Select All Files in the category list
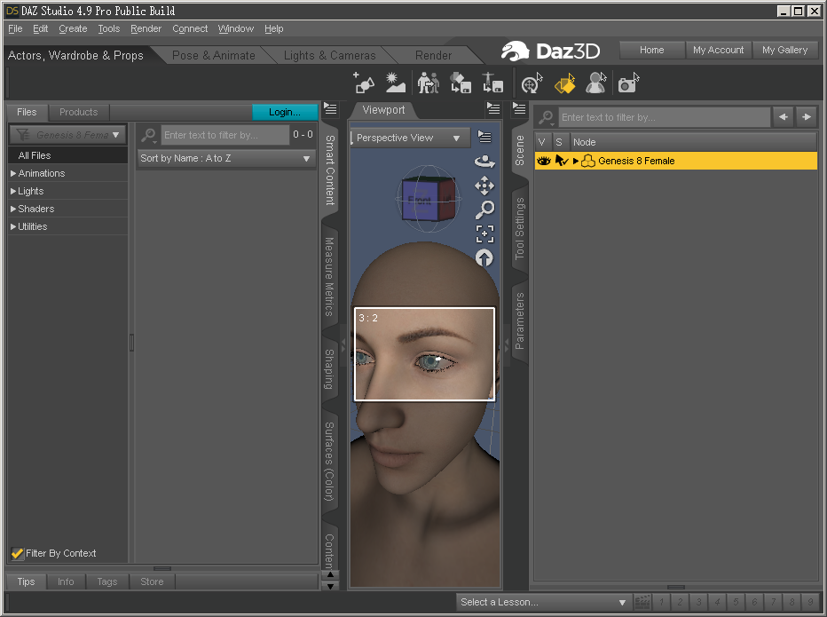827x617 pixels. click(68, 155)
